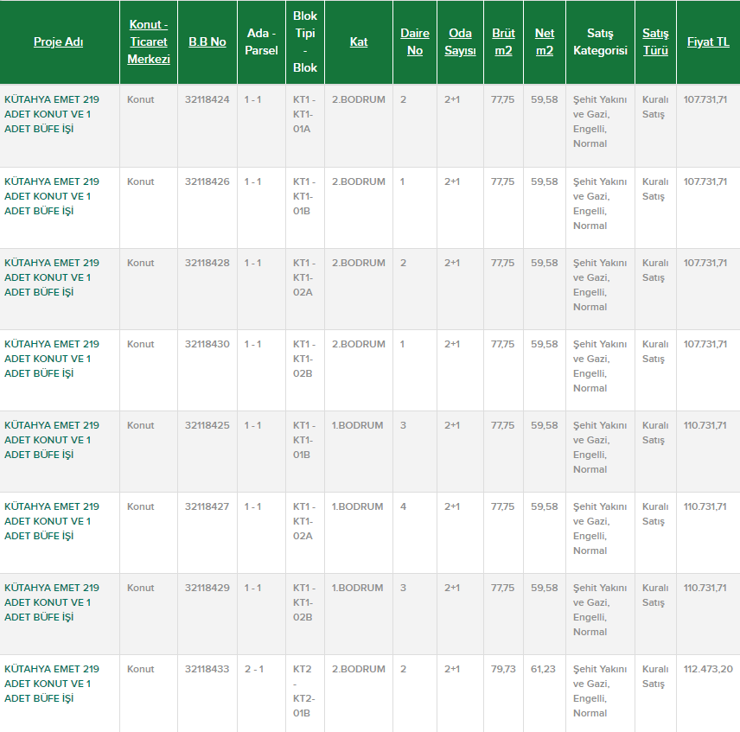Open project link in row 32118427
The image size is (740, 732).
click(x=52, y=521)
